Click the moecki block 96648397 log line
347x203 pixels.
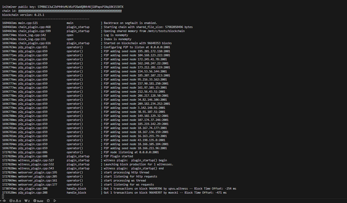[114, 193]
